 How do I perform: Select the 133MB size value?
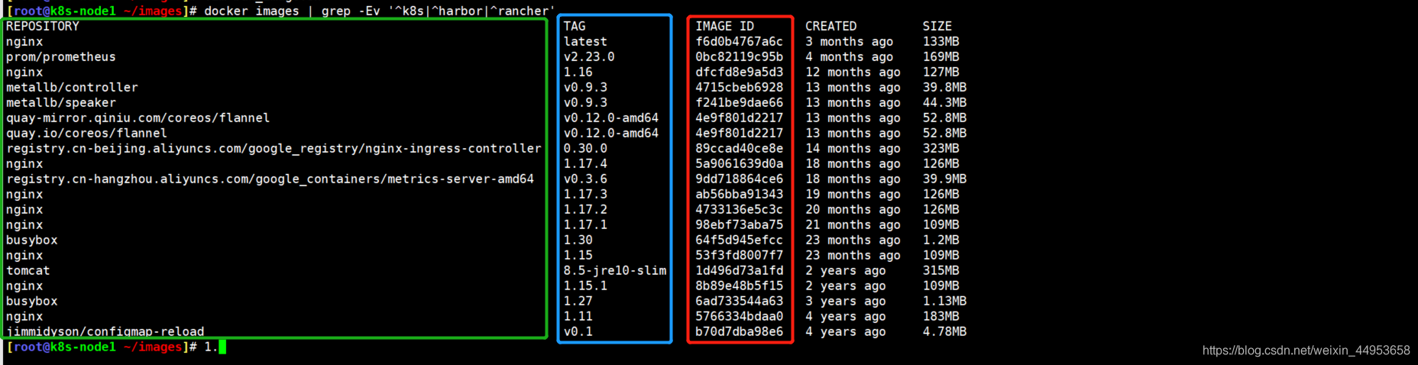pos(941,42)
